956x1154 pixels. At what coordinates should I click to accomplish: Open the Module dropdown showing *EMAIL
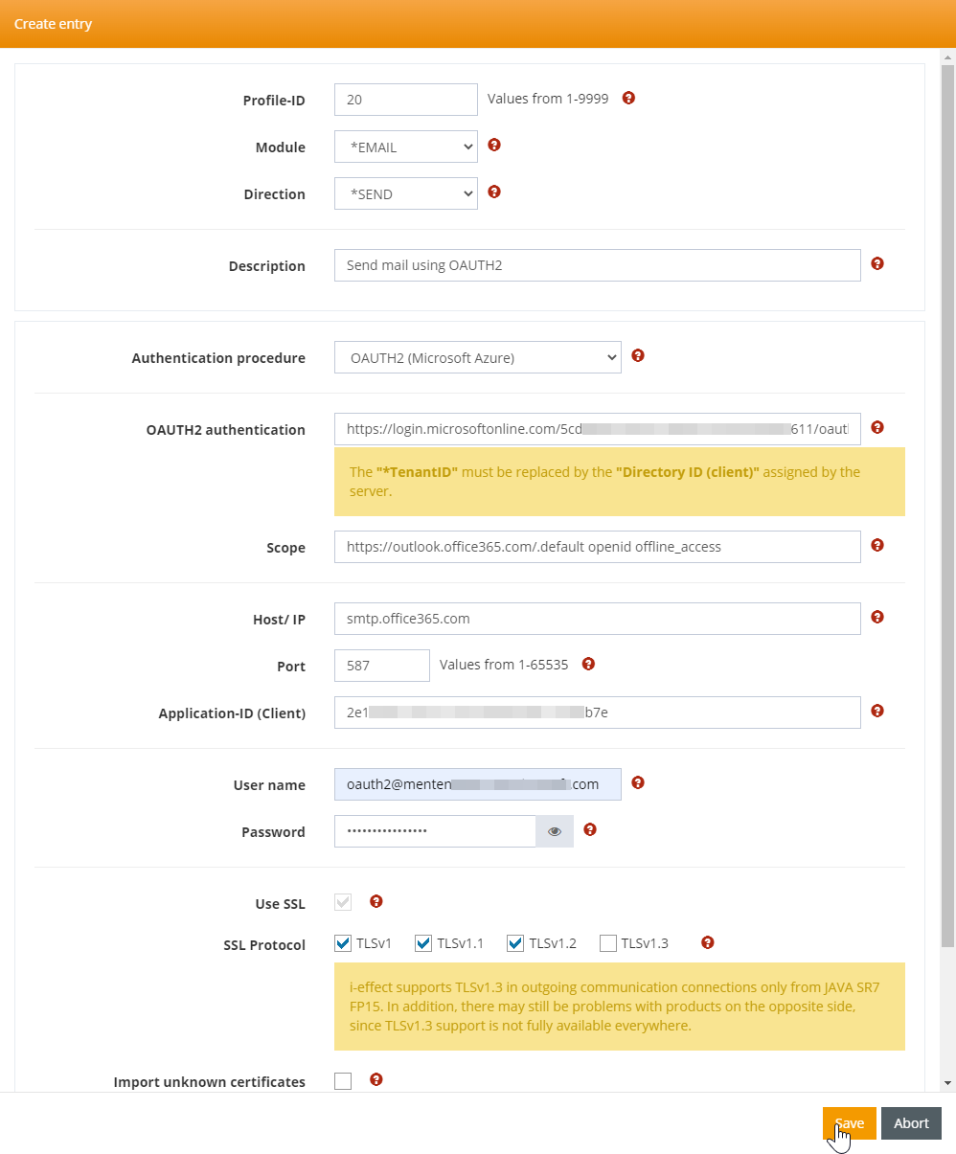tap(406, 147)
